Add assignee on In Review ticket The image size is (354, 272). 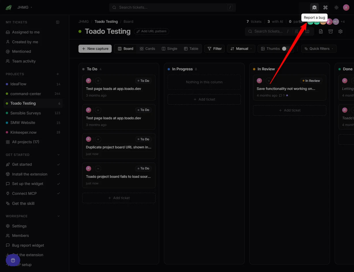click(x=269, y=81)
